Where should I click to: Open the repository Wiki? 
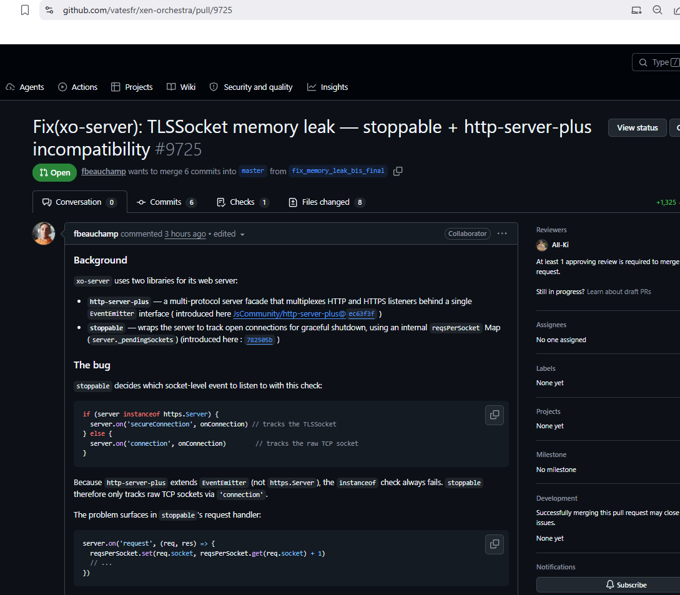click(x=180, y=87)
